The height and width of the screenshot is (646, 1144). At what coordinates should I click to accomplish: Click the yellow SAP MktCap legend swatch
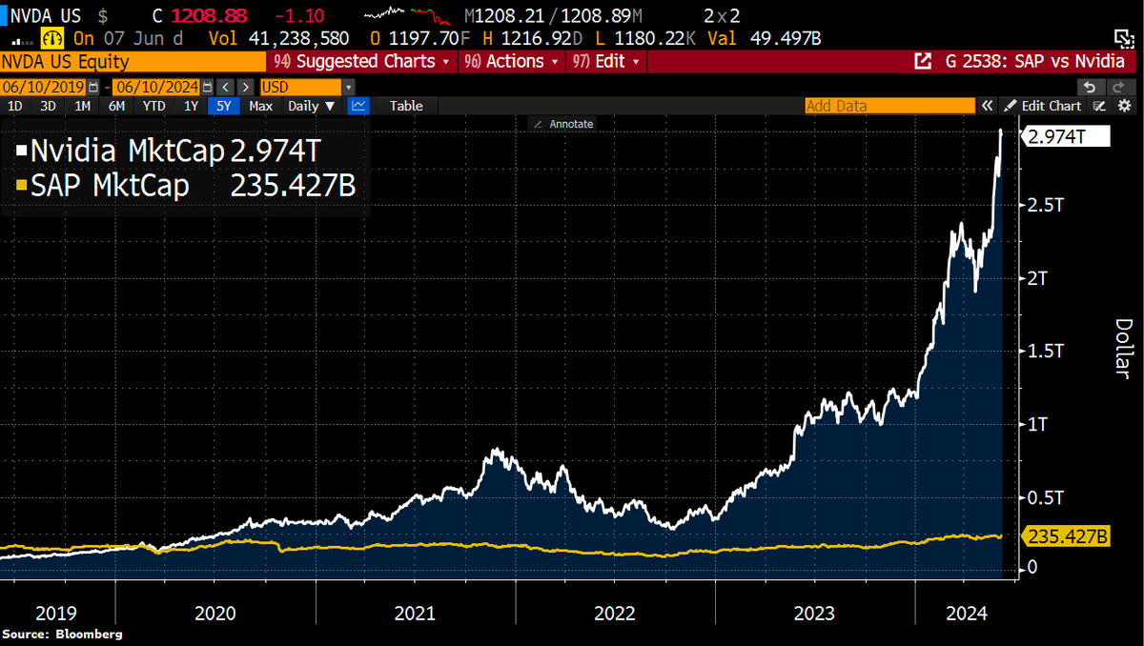point(22,186)
